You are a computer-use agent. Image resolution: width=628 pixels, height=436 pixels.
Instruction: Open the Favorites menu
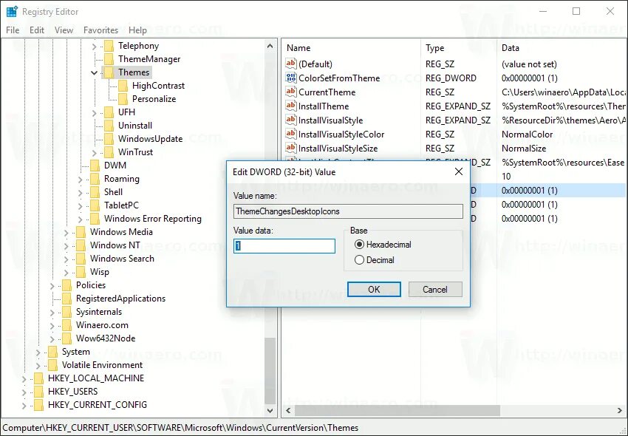coord(100,30)
